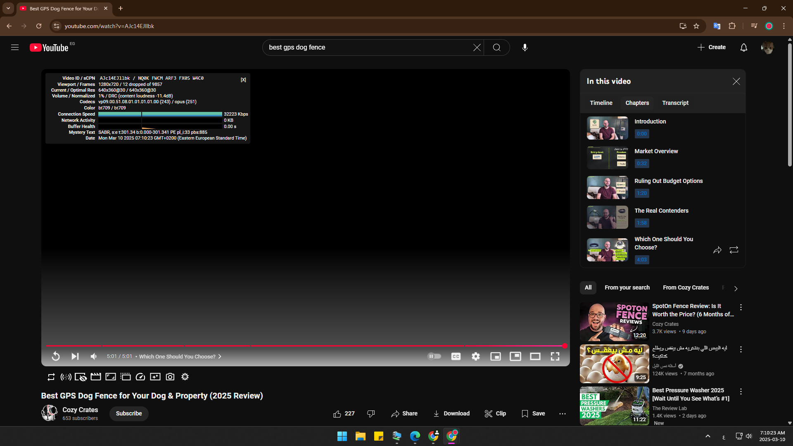The height and width of the screenshot is (446, 793).
Task: Open options for the 124K views Arabic video
Action: [x=741, y=349]
